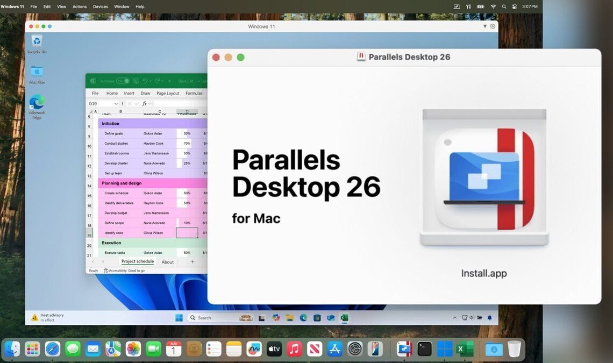The height and width of the screenshot is (363, 613).
Task: Expand the Name Box dropdown showing D19
Action: [116, 104]
